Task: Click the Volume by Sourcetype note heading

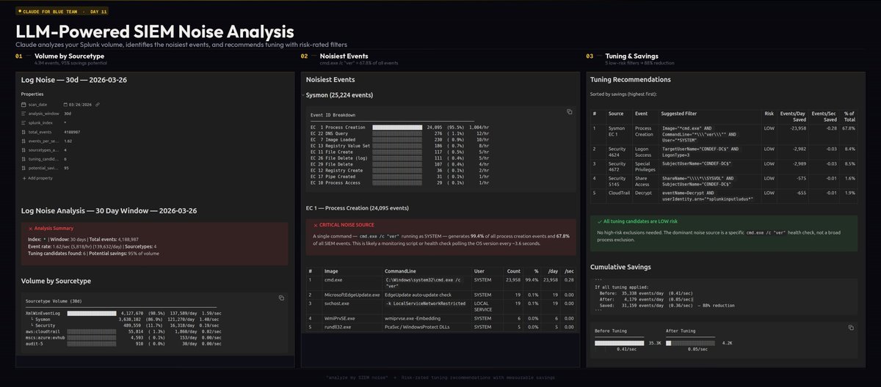Action: click(57, 281)
